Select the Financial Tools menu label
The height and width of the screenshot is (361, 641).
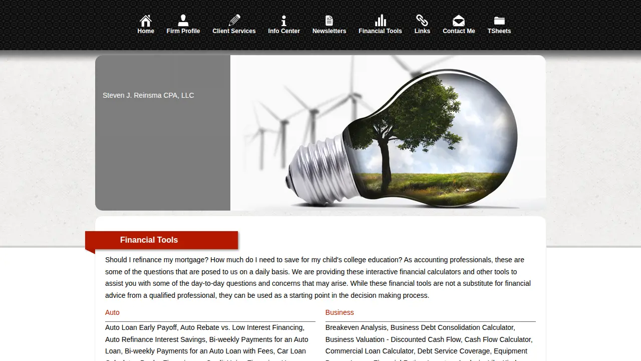pyautogui.click(x=380, y=31)
